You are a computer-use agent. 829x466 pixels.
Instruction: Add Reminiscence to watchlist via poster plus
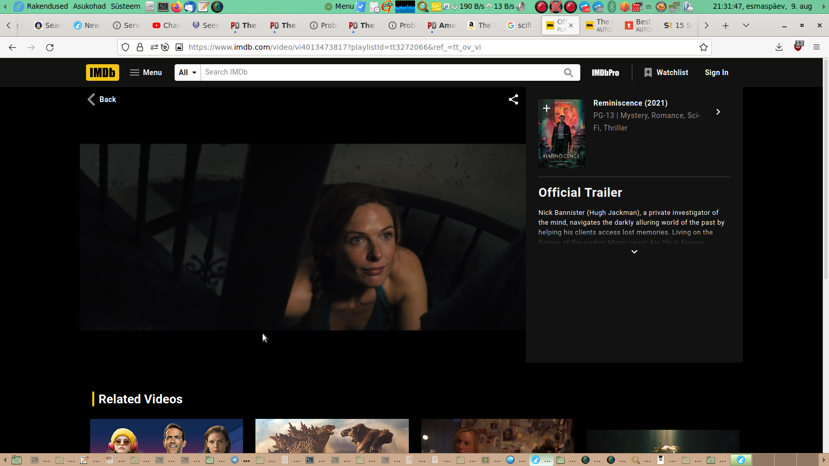pos(547,108)
